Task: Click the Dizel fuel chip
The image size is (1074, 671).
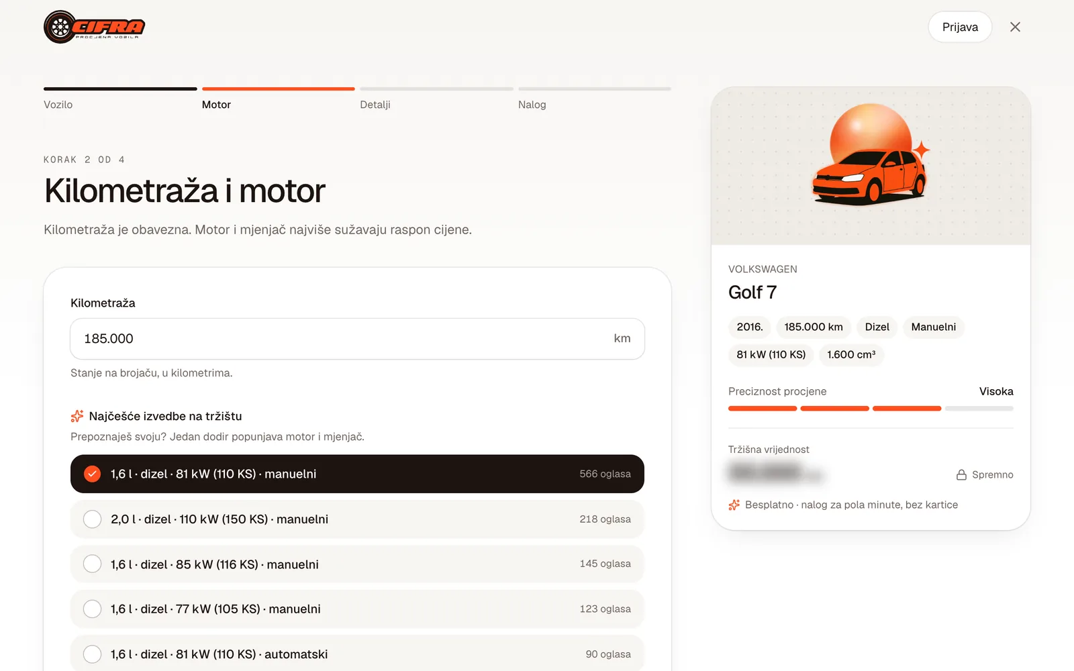Action: [x=877, y=327]
